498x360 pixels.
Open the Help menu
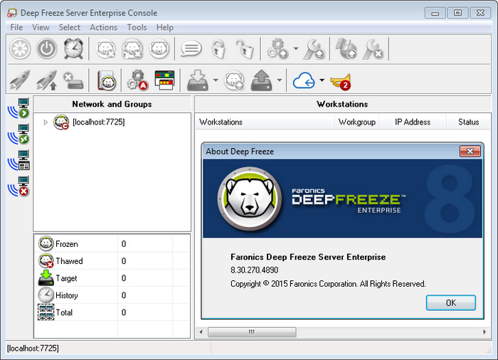click(165, 27)
